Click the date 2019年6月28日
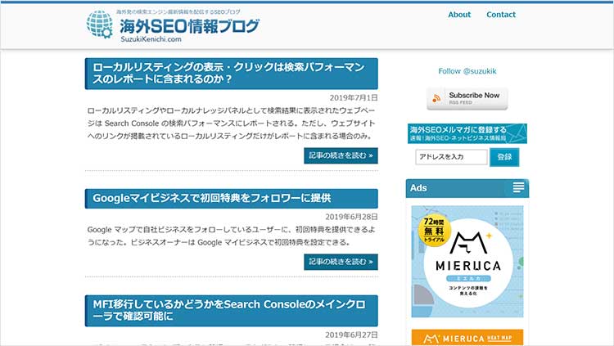This screenshot has height=346, width=614. 351,217
